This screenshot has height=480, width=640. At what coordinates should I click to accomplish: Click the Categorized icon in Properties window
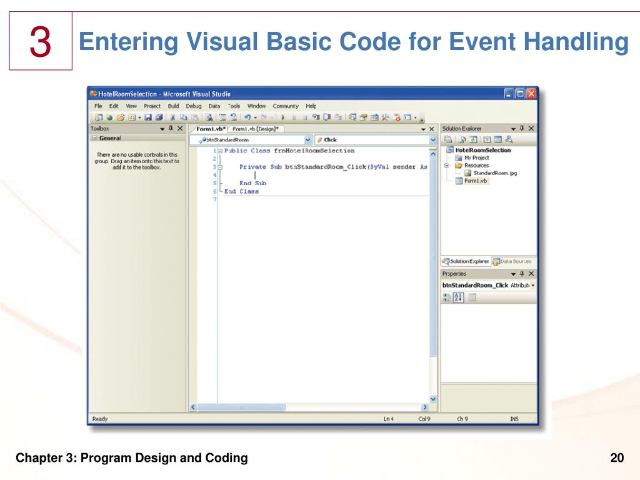(x=447, y=297)
